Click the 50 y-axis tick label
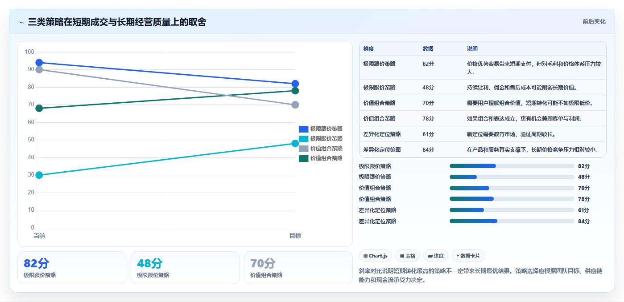 pyautogui.click(x=31, y=140)
